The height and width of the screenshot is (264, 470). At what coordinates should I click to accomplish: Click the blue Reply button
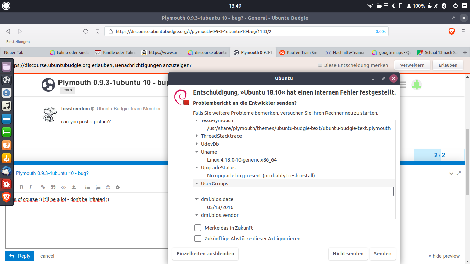20,256
